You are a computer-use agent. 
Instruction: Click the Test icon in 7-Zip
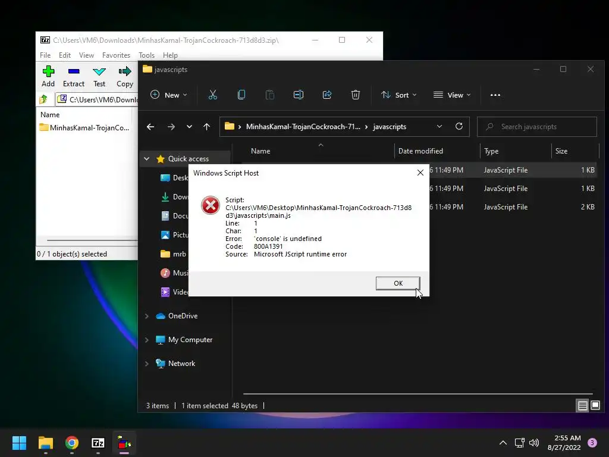pyautogui.click(x=99, y=71)
